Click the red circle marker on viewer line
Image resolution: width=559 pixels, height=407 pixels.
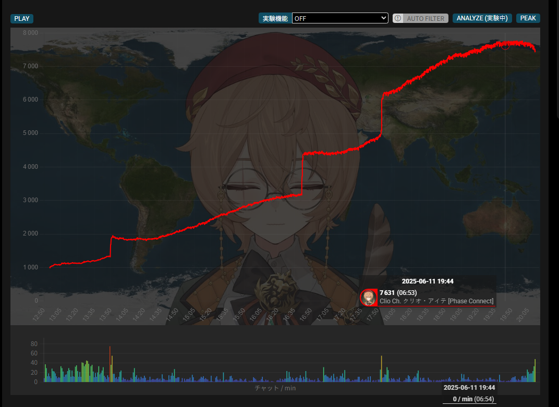tap(505, 45)
